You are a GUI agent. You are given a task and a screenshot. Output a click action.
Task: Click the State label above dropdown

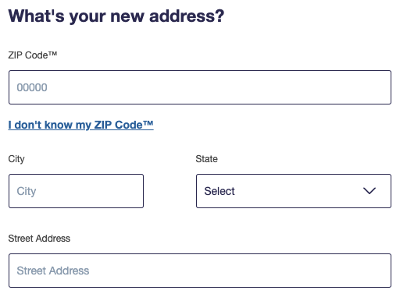(x=206, y=159)
